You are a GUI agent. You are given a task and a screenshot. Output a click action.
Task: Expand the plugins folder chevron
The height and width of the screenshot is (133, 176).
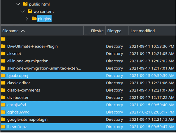[27, 19]
